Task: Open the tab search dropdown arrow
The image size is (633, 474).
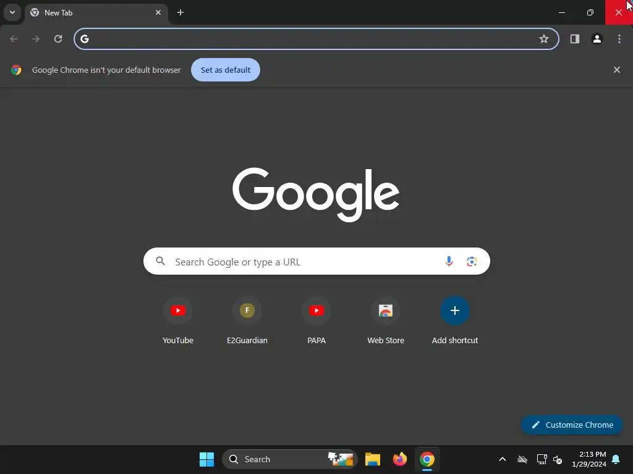Action: pos(12,12)
